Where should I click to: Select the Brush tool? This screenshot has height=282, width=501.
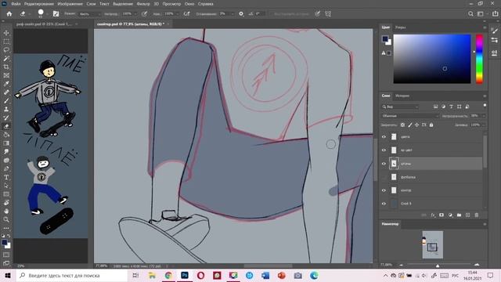tap(6, 101)
